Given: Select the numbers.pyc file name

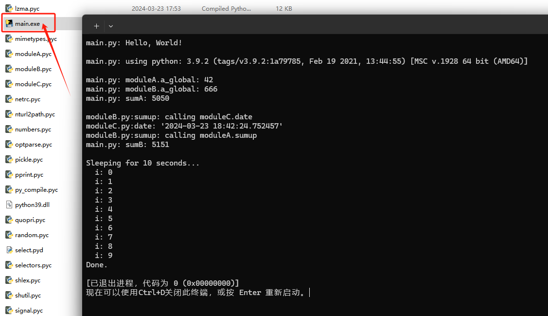Looking at the screenshot, I should pos(33,129).
